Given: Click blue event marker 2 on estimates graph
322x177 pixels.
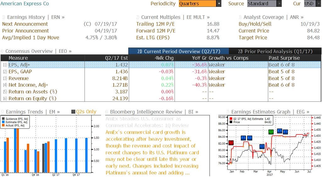Looking at the screenshot, I should (243, 138).
